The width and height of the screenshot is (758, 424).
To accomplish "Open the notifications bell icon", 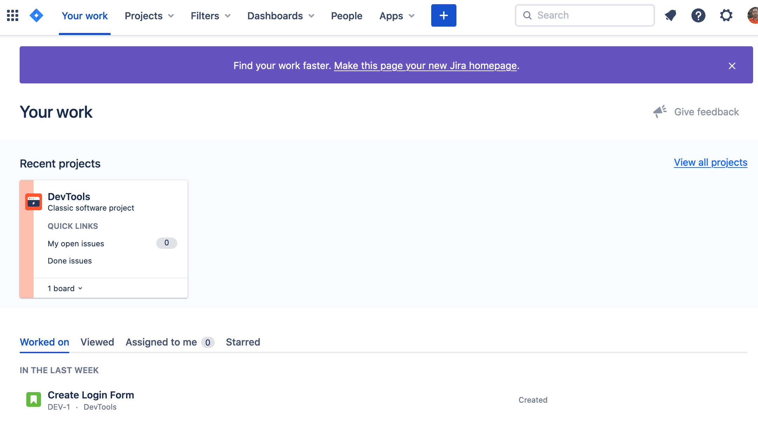I will coord(670,15).
